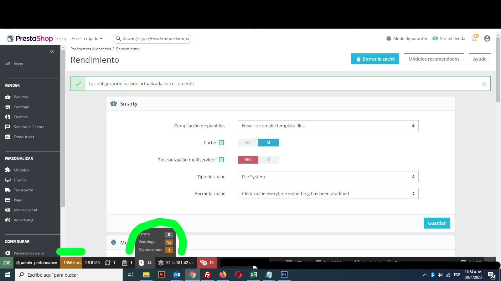The image size is (501, 281).
Task: Expand the Acceso rápido menu
Action: (87, 39)
